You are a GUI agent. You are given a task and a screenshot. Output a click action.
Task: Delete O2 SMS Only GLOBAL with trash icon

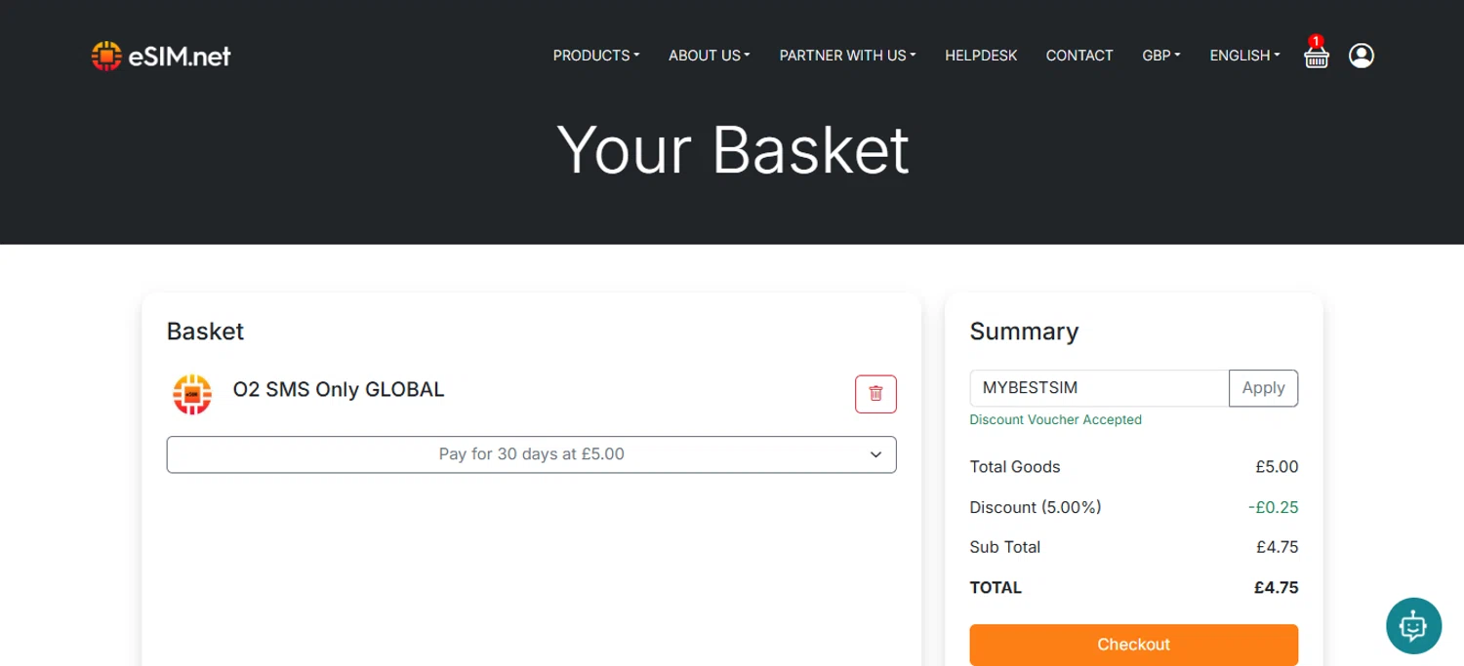coord(875,394)
